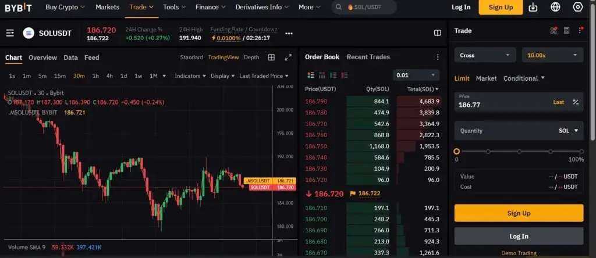Switch to Data tab

[70, 58]
